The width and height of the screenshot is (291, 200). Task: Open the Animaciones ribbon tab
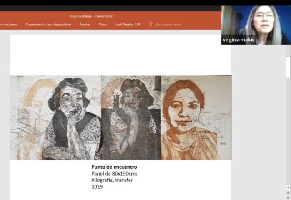click(x=8, y=24)
